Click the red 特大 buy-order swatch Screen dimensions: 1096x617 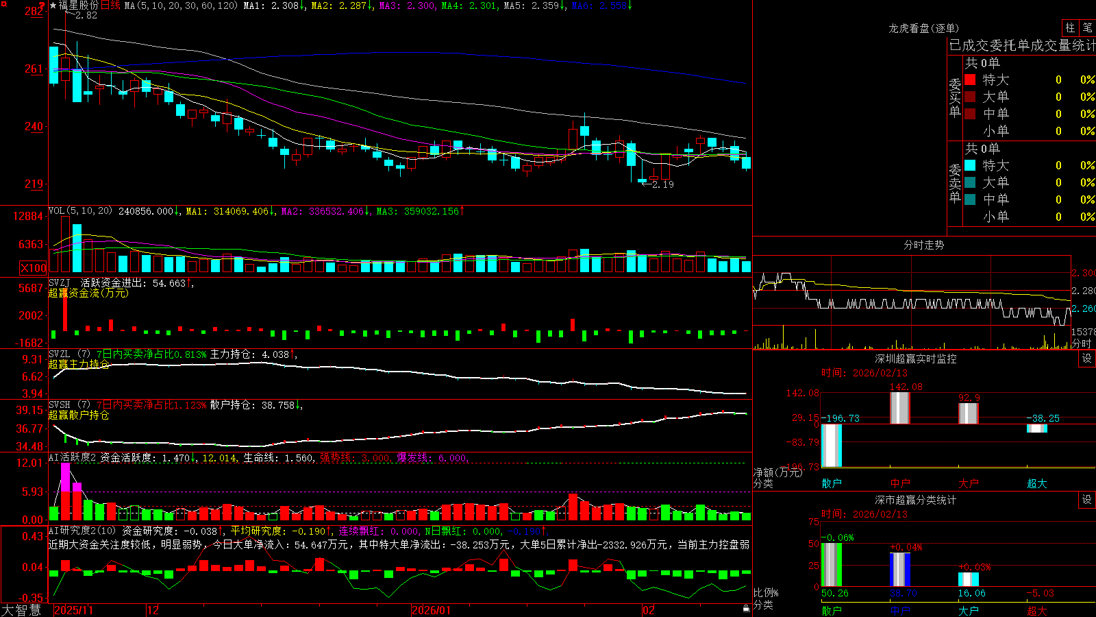pyautogui.click(x=970, y=80)
